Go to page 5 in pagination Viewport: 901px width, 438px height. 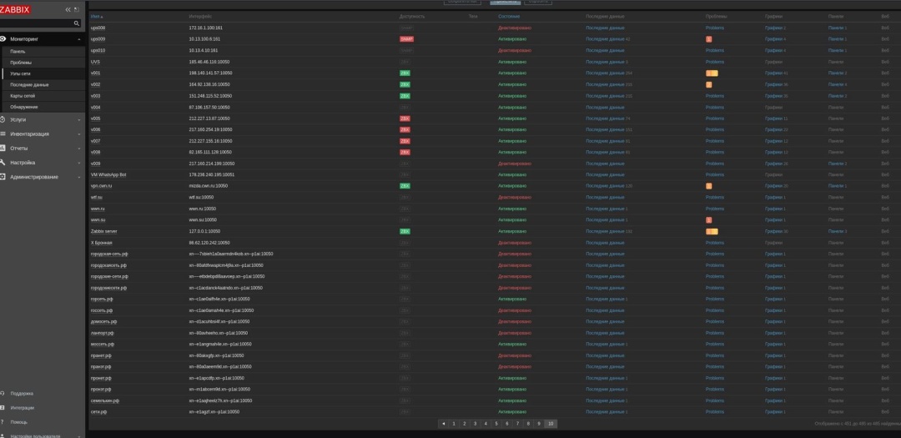[496, 424]
